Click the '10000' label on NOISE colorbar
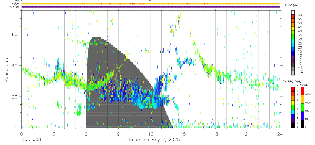315x145 pixels. click(308, 95)
